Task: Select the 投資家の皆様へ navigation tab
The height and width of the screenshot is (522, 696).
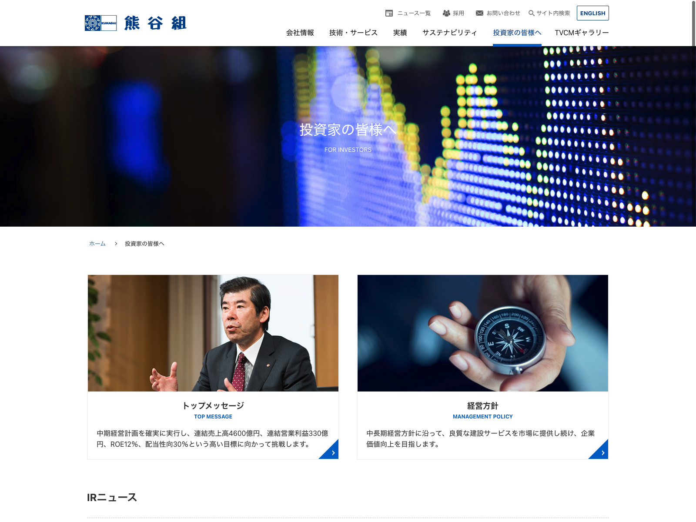Action: pos(517,33)
